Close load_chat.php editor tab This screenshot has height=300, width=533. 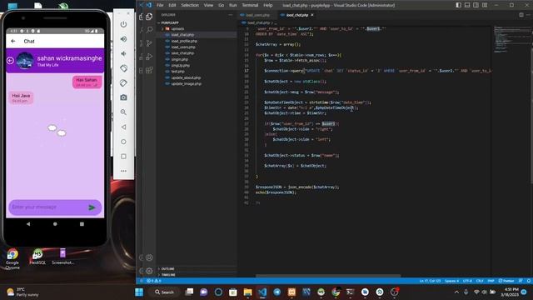[312, 15]
